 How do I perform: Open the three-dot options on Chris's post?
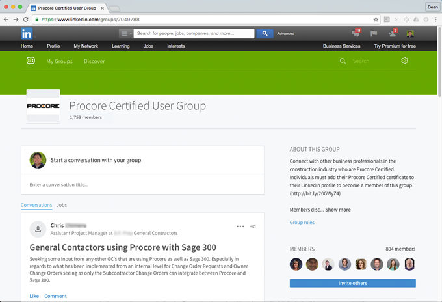[240, 226]
